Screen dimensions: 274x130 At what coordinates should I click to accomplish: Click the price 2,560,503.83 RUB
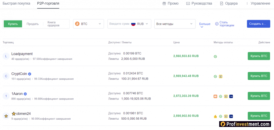[186, 56]
